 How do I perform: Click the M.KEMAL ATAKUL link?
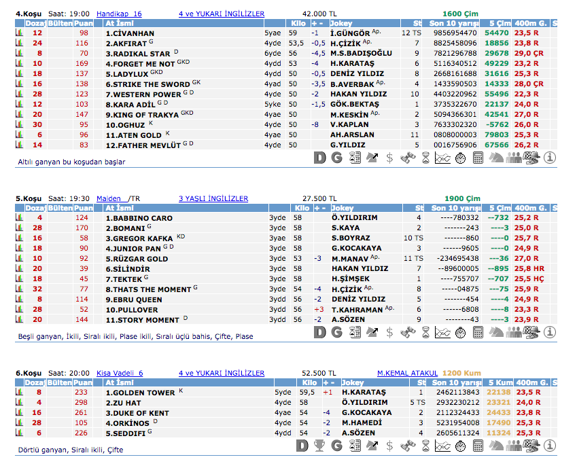tap(407, 373)
